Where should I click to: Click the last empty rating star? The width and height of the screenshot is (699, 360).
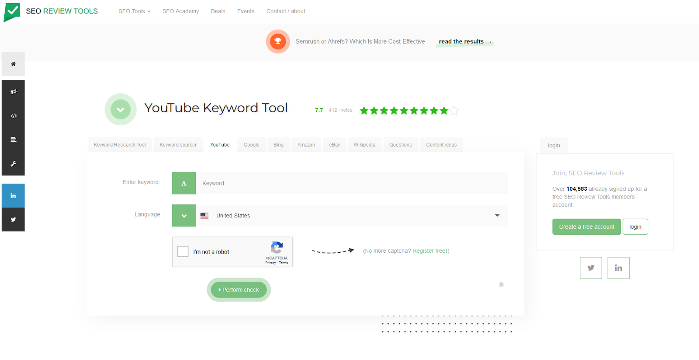[454, 110]
